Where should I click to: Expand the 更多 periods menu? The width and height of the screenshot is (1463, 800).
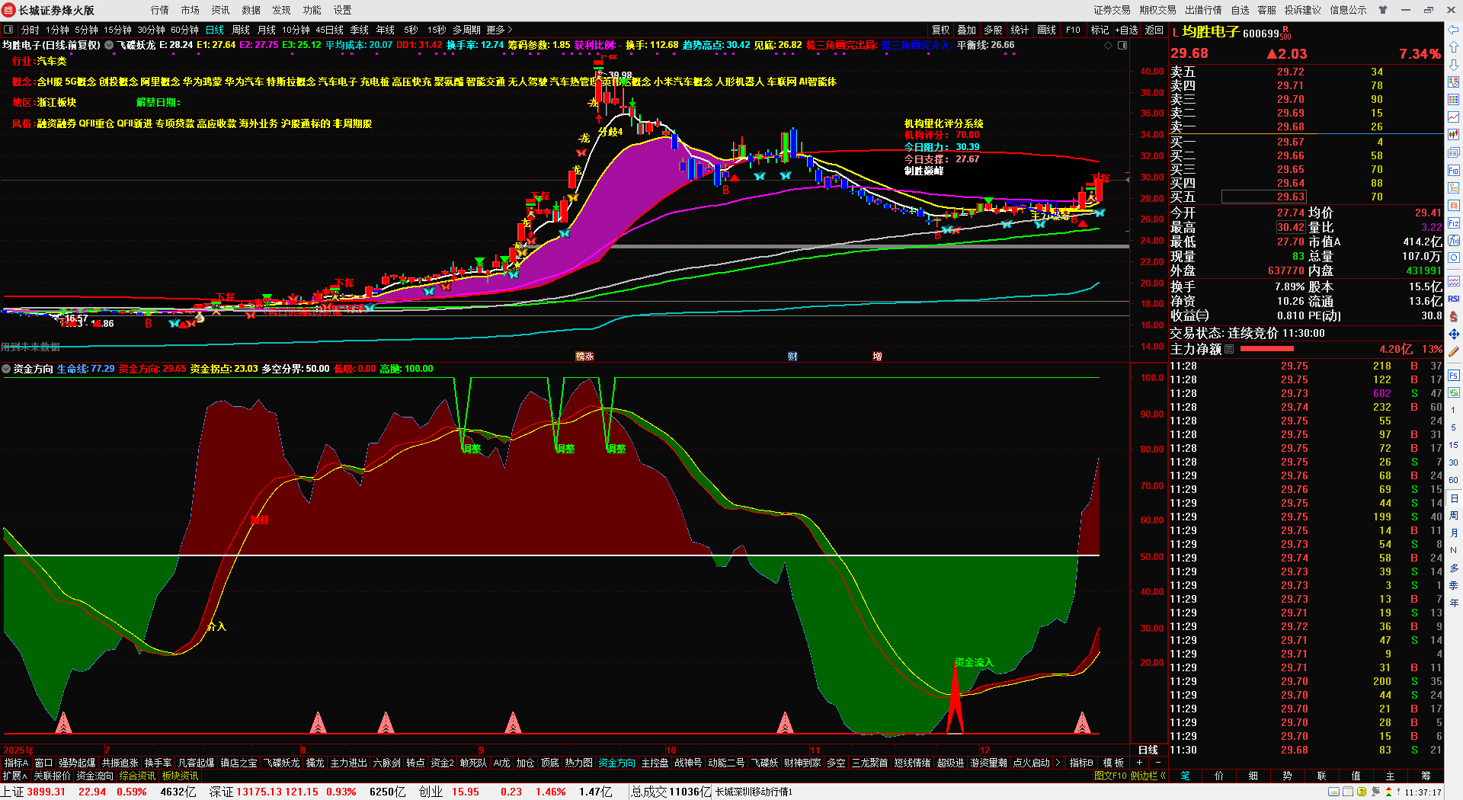(x=499, y=30)
